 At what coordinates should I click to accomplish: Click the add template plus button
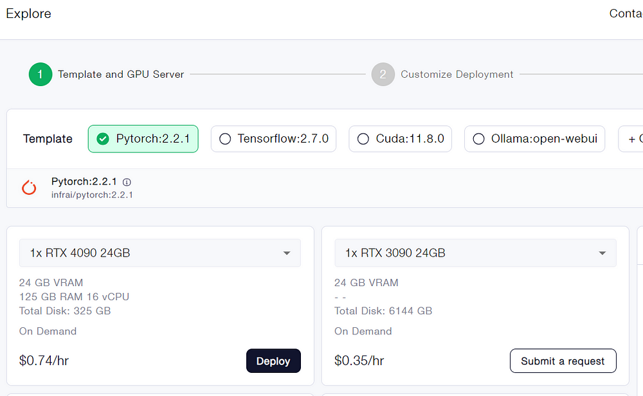[631, 139]
